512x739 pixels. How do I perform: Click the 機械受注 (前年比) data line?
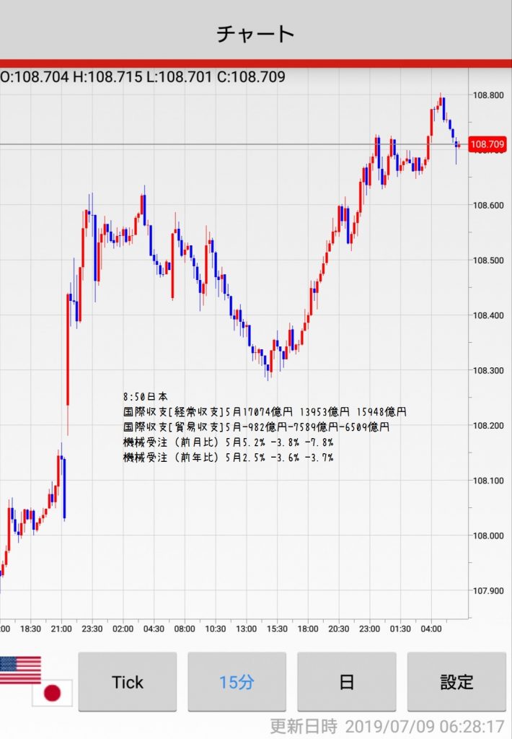[x=228, y=458]
